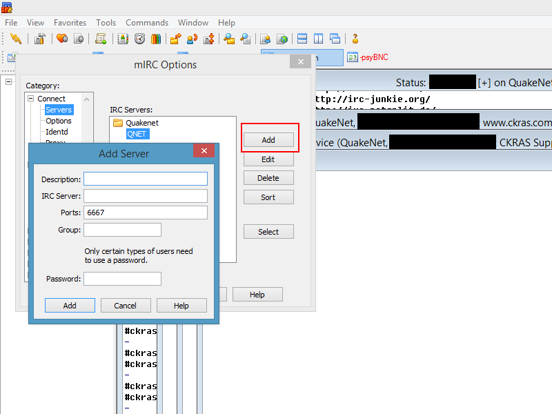Click Help button in mIRC Options dialog
This screenshot has width=552, height=414.
(257, 295)
